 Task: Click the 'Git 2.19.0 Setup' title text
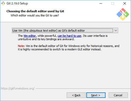point(17,3)
